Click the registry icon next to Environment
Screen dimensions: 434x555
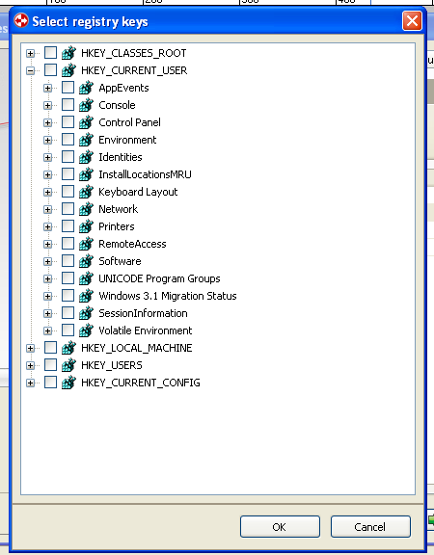86,140
